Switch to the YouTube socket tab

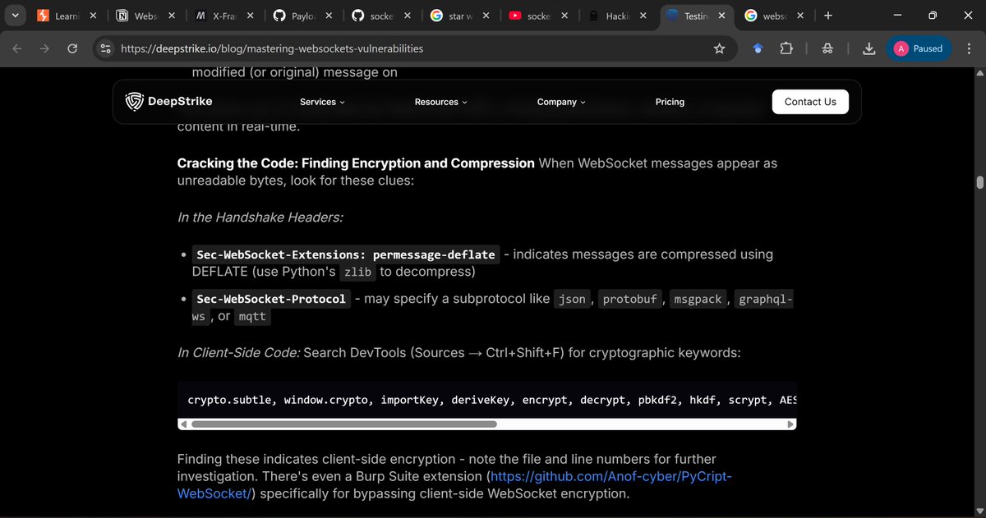534,15
